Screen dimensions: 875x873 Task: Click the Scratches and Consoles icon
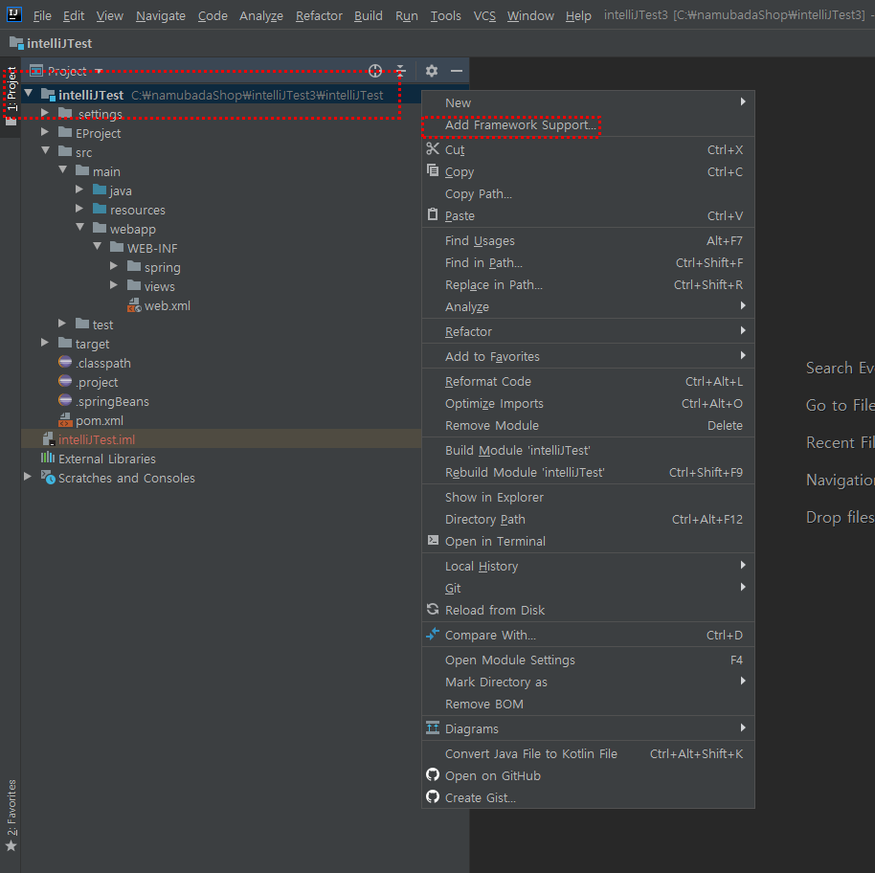48,478
